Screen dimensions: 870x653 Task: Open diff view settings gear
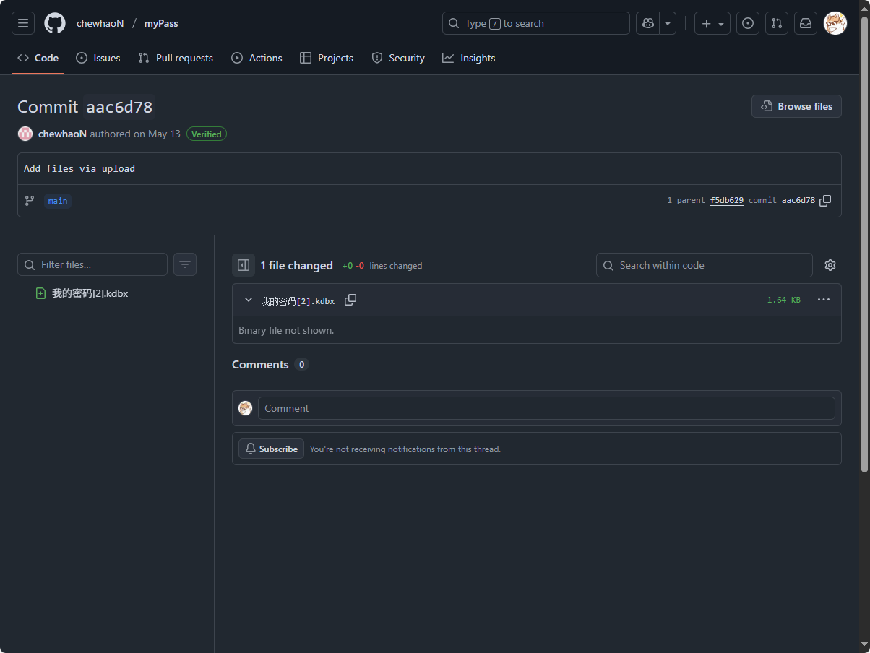point(830,265)
